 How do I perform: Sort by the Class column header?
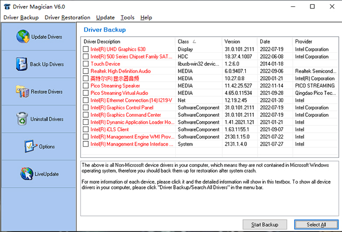[x=198, y=41]
